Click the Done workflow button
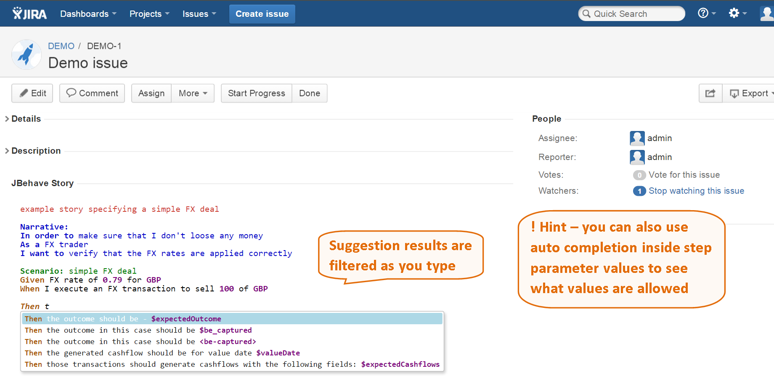The width and height of the screenshot is (774, 379). pyautogui.click(x=310, y=93)
